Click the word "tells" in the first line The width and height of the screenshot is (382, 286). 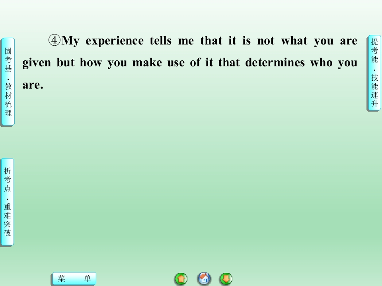coord(160,41)
